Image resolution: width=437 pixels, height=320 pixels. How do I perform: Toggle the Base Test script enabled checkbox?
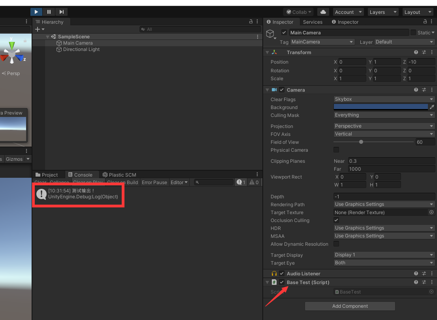coord(282,282)
